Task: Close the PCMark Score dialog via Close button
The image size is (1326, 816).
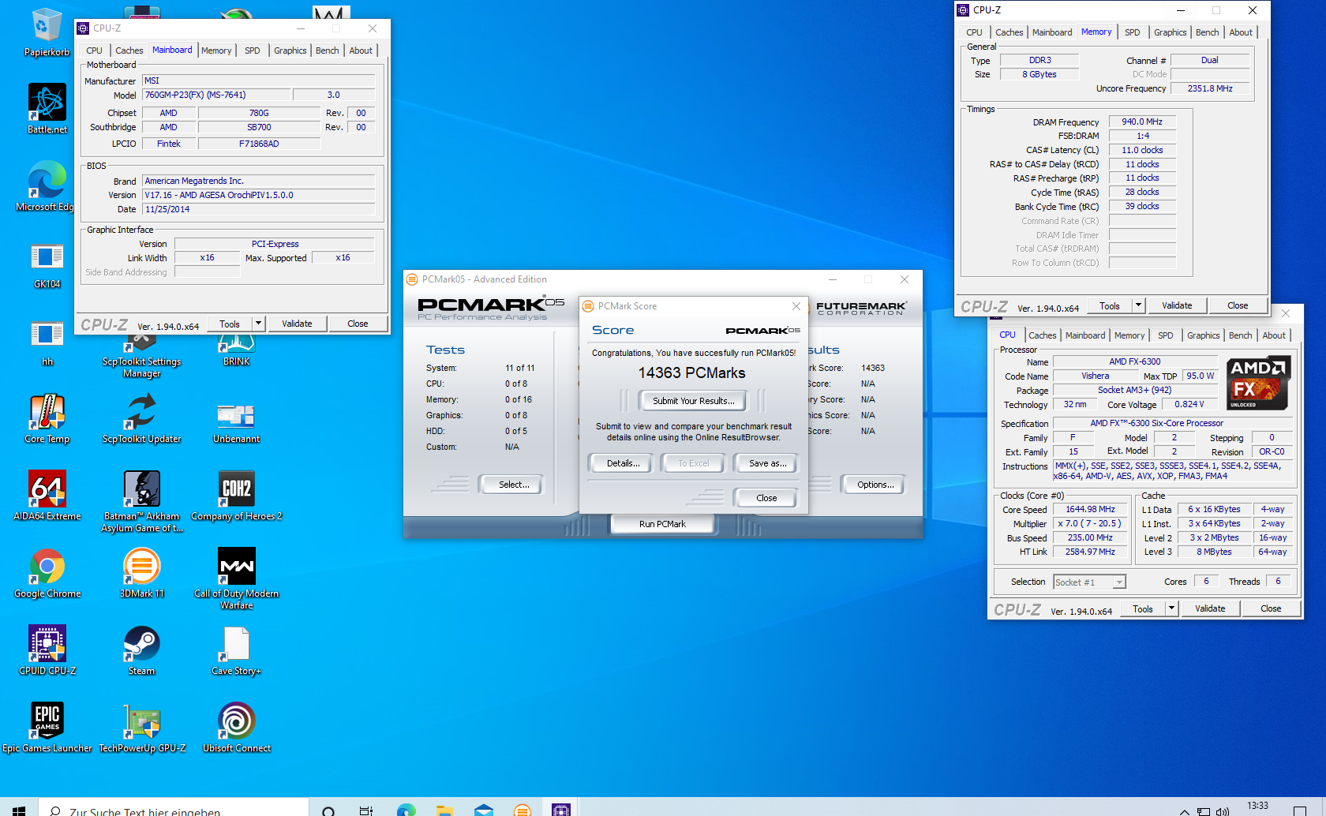Action: coord(766,498)
